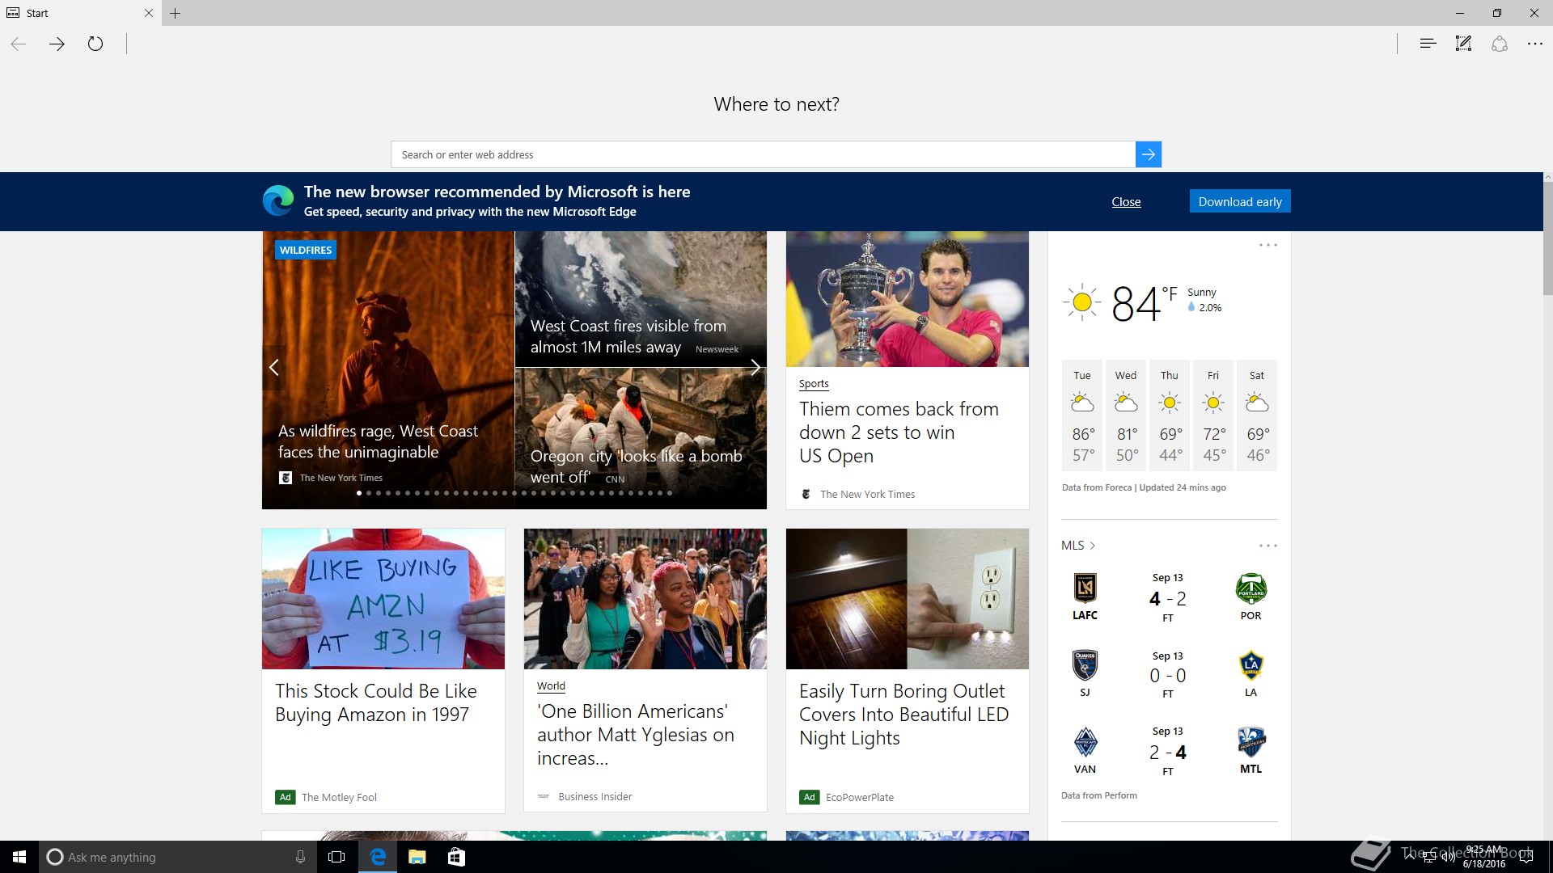Open the LA Galaxy team logo
Viewport: 1553px width, 873px height.
(1250, 665)
